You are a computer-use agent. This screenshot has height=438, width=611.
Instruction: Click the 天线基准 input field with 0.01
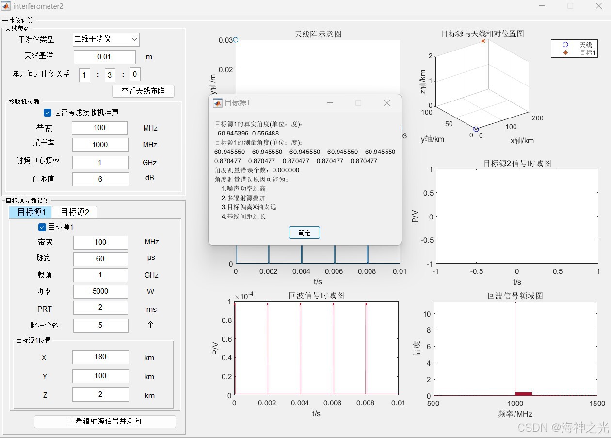[105, 57]
